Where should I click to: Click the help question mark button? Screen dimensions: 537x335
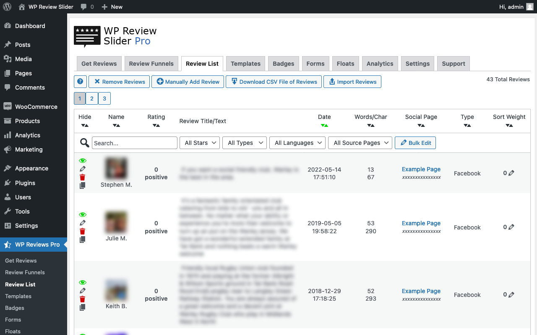[x=80, y=82]
